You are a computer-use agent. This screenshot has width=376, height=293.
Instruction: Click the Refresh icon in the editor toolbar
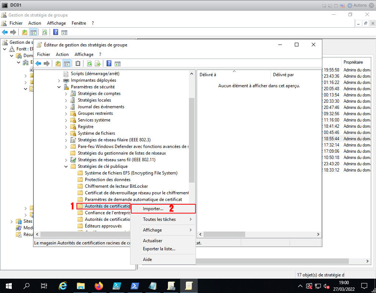pos(89,63)
